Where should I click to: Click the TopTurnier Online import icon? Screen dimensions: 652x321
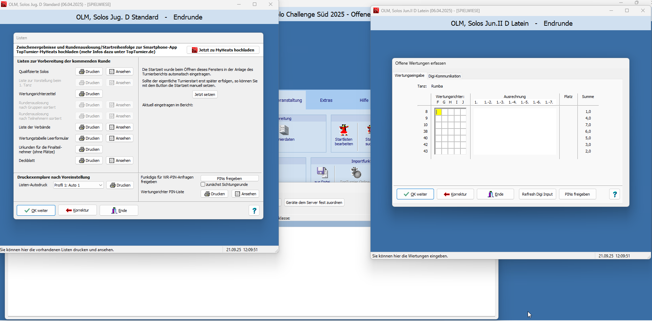pos(356,173)
